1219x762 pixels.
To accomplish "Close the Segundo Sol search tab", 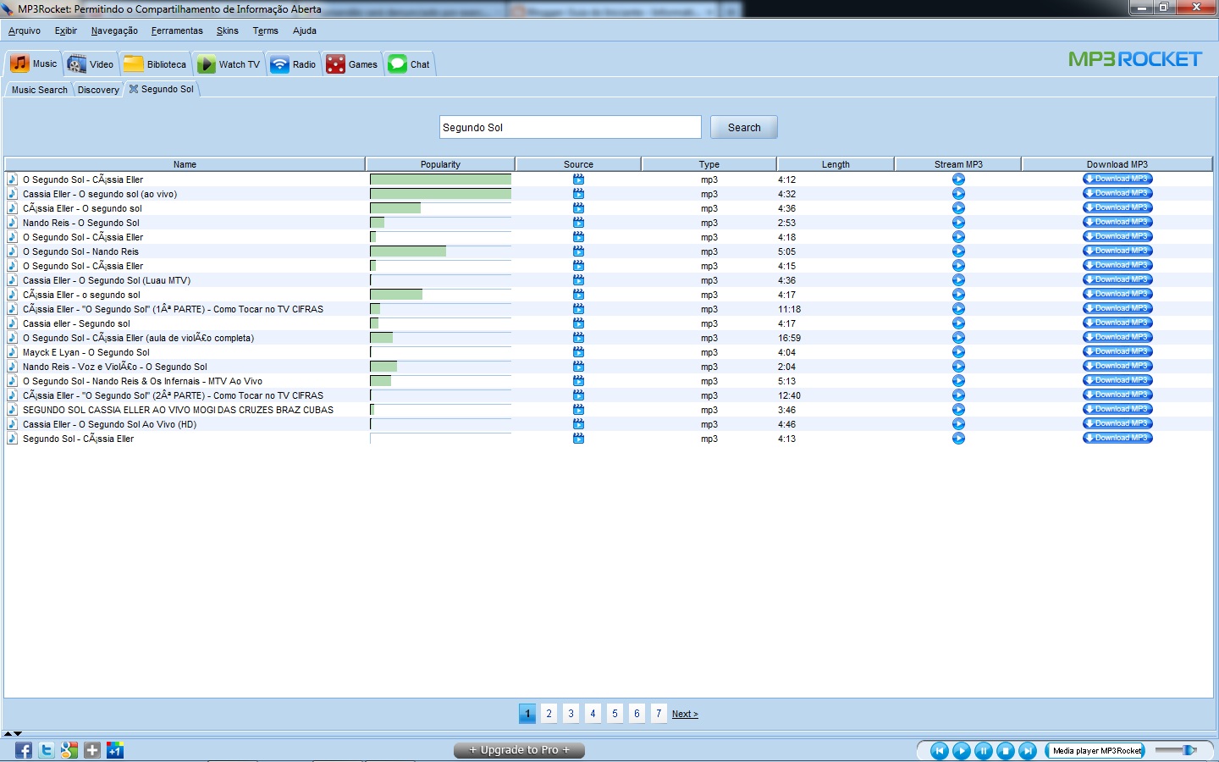I will (x=134, y=89).
